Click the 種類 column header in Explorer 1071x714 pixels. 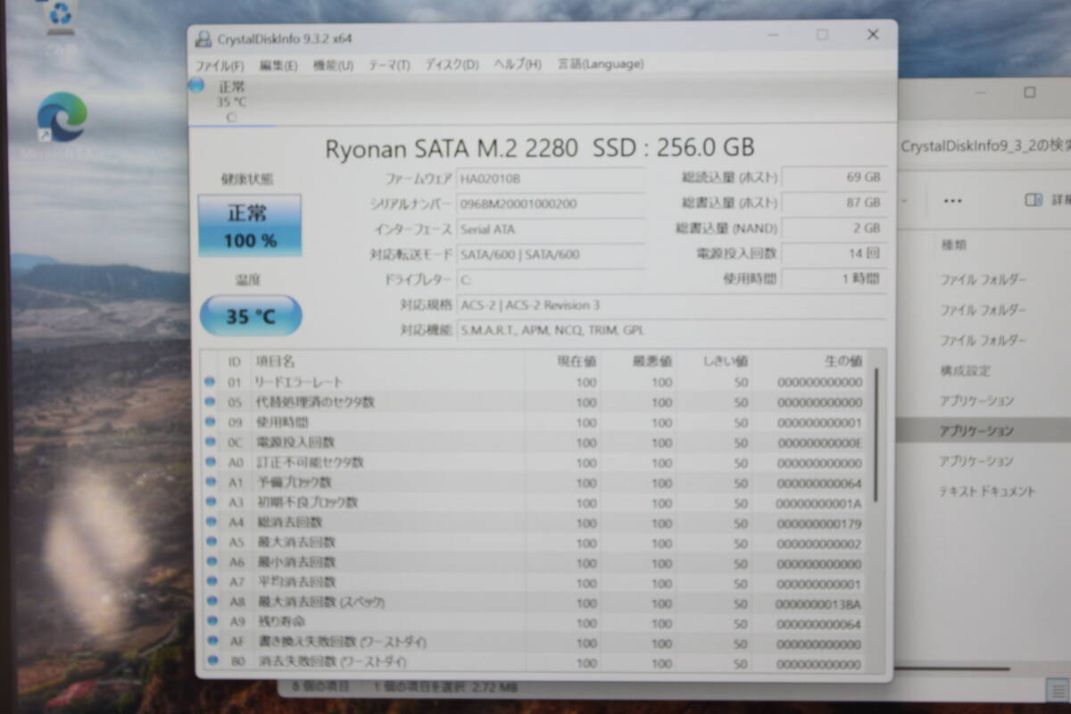pos(953,245)
